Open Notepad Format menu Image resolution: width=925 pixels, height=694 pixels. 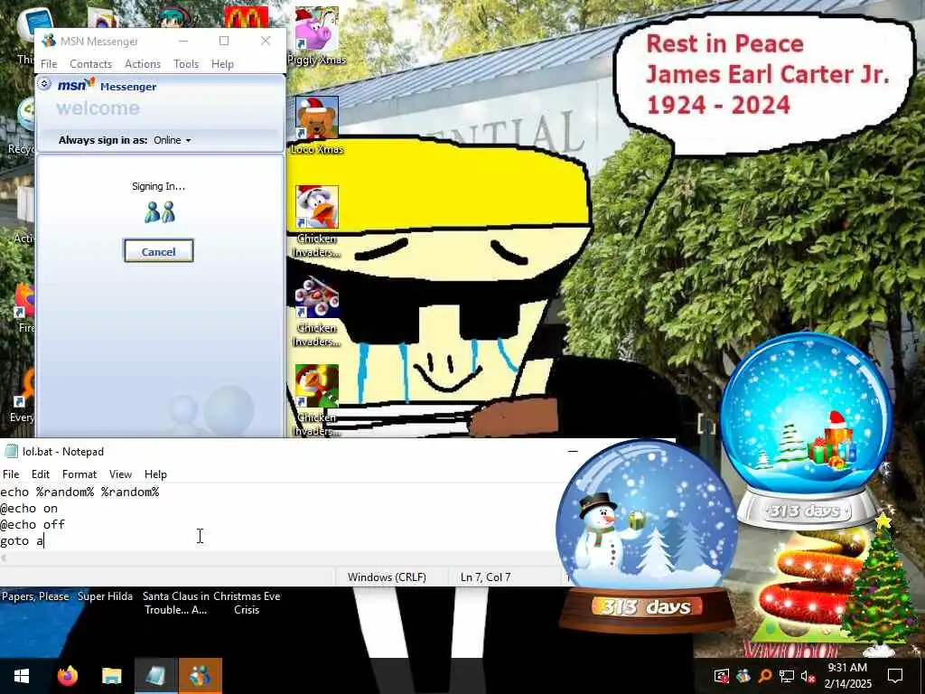point(79,474)
